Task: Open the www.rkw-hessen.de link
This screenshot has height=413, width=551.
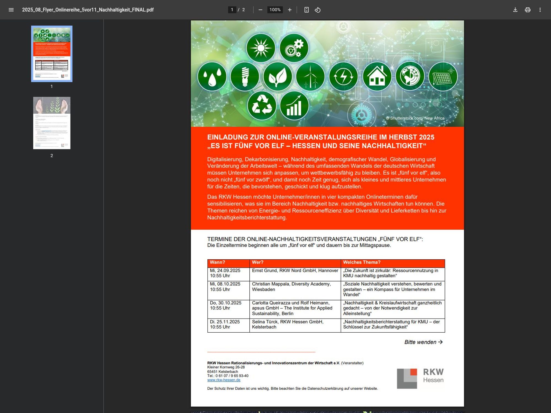Action: 224,380
